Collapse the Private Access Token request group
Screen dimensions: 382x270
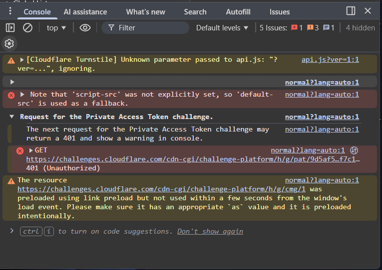click(x=12, y=117)
